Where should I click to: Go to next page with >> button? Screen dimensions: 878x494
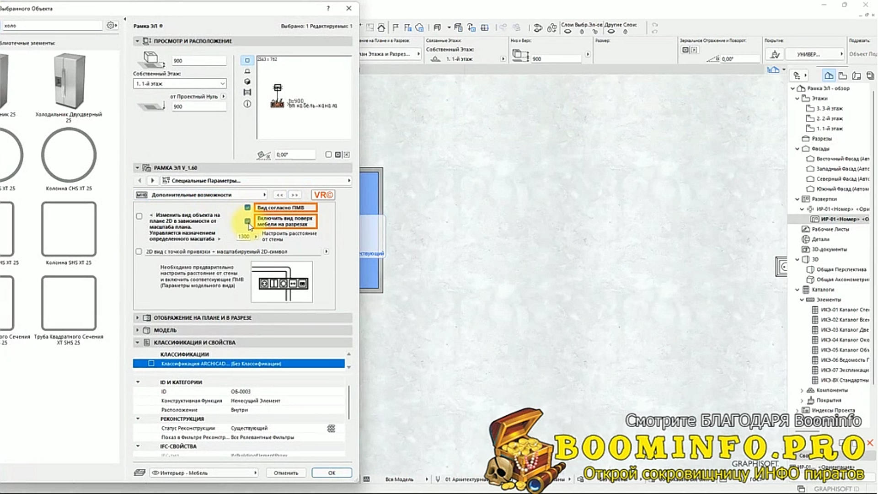295,195
